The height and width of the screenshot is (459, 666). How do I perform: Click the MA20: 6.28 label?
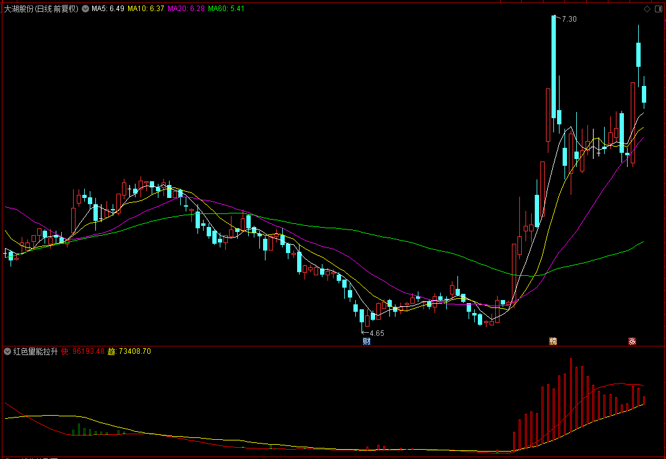pyautogui.click(x=186, y=9)
